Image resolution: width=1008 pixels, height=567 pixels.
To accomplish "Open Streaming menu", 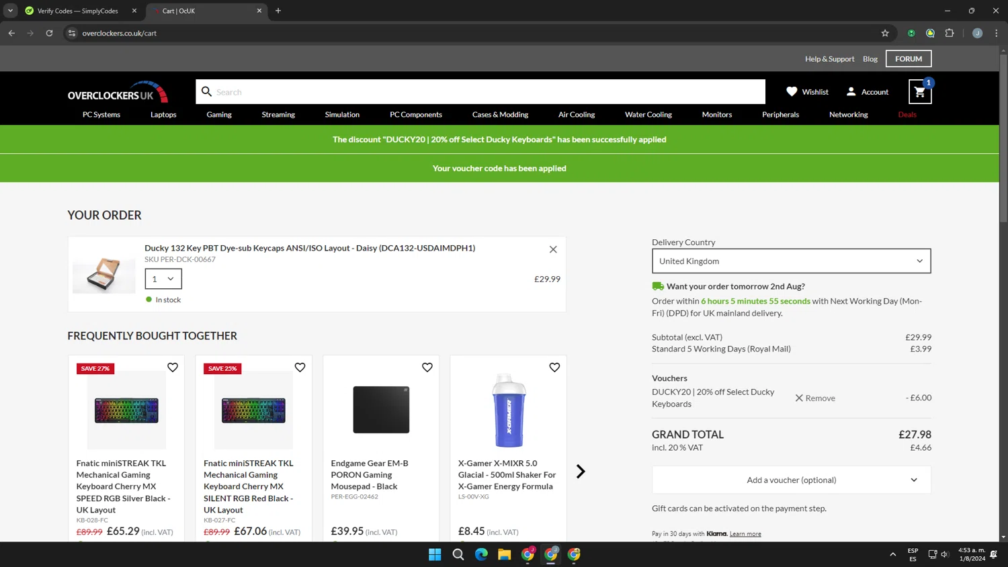I will pos(278,115).
